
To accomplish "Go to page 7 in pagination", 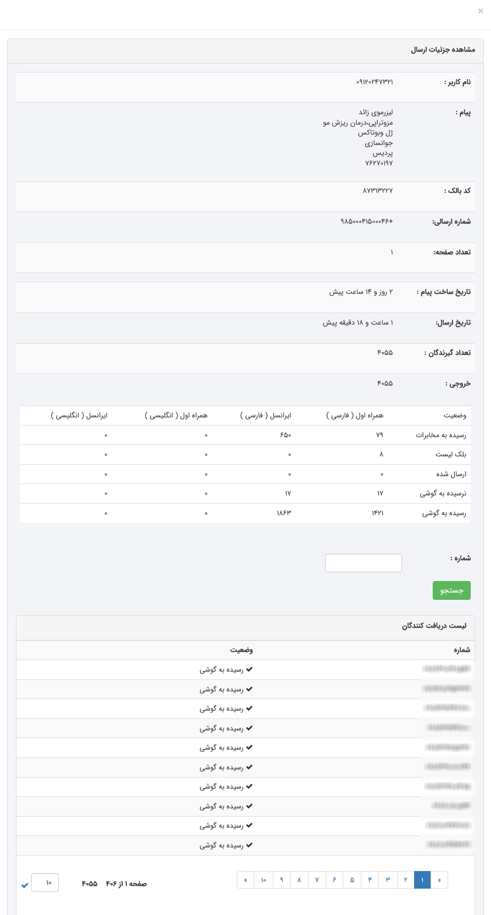I will 317,880.
